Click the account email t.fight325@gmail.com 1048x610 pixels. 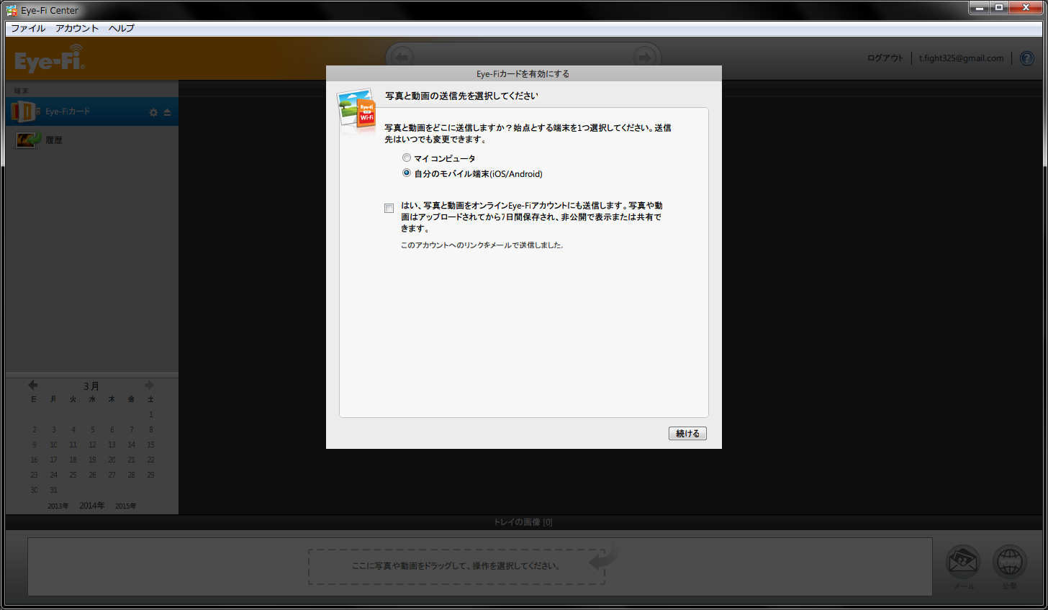point(961,58)
